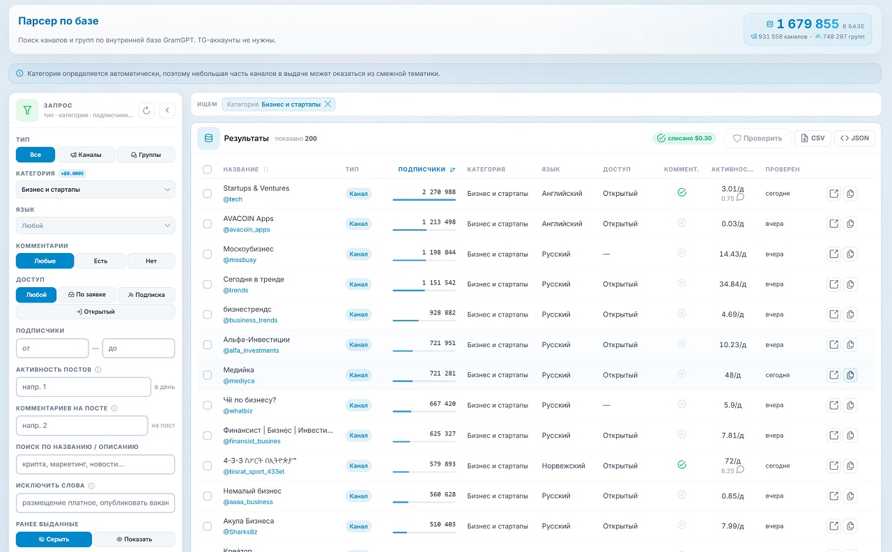This screenshot has height=552, width=892.
Task: Click Показать for previously issued results
Action: tap(134, 539)
